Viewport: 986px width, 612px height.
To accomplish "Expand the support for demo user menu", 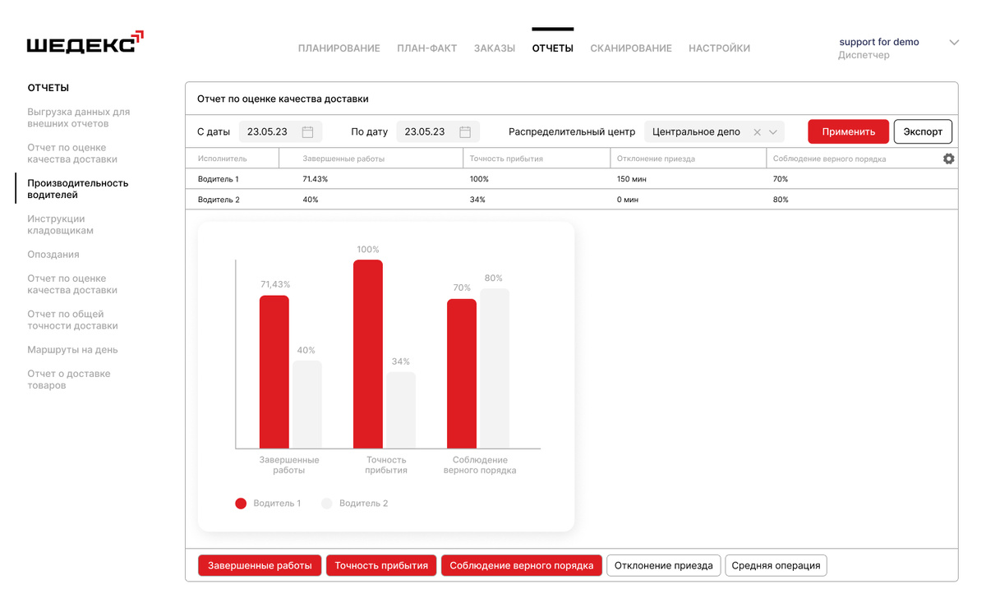I will pos(954,43).
